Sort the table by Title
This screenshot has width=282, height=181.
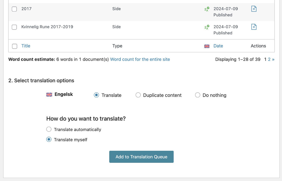26,46
